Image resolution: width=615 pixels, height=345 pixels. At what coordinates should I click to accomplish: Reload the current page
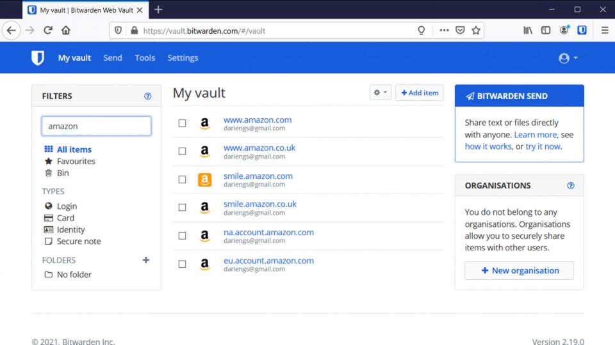coord(48,30)
